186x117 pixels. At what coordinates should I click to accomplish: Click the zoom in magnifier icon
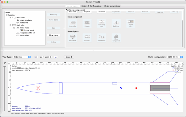coord(56,57)
